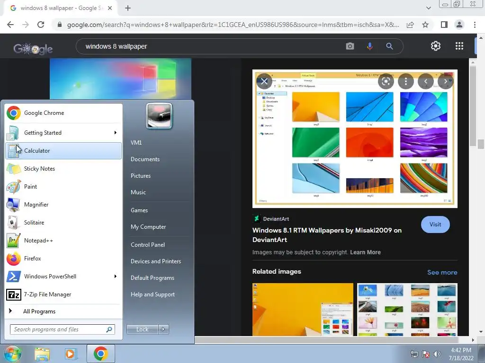Go to previous image in preview
This screenshot has width=485, height=363.
click(426, 81)
